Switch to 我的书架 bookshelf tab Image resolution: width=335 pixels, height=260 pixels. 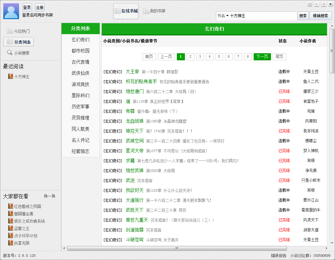(x=154, y=11)
